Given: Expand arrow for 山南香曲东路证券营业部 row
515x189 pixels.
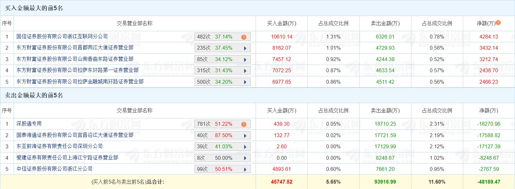Looking at the screenshot, I should point(245,60).
